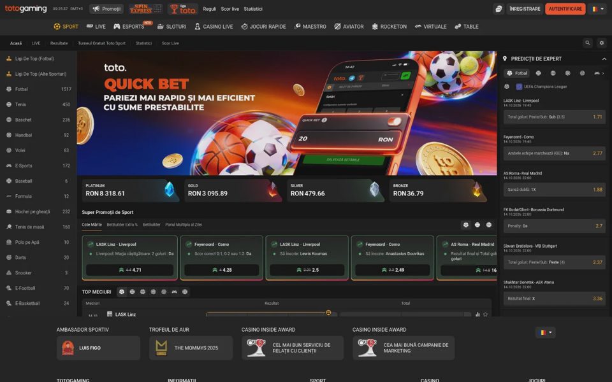612x382 pixels.
Task: Click the AUTENTIFICARE button
Action: pyautogui.click(x=565, y=8)
